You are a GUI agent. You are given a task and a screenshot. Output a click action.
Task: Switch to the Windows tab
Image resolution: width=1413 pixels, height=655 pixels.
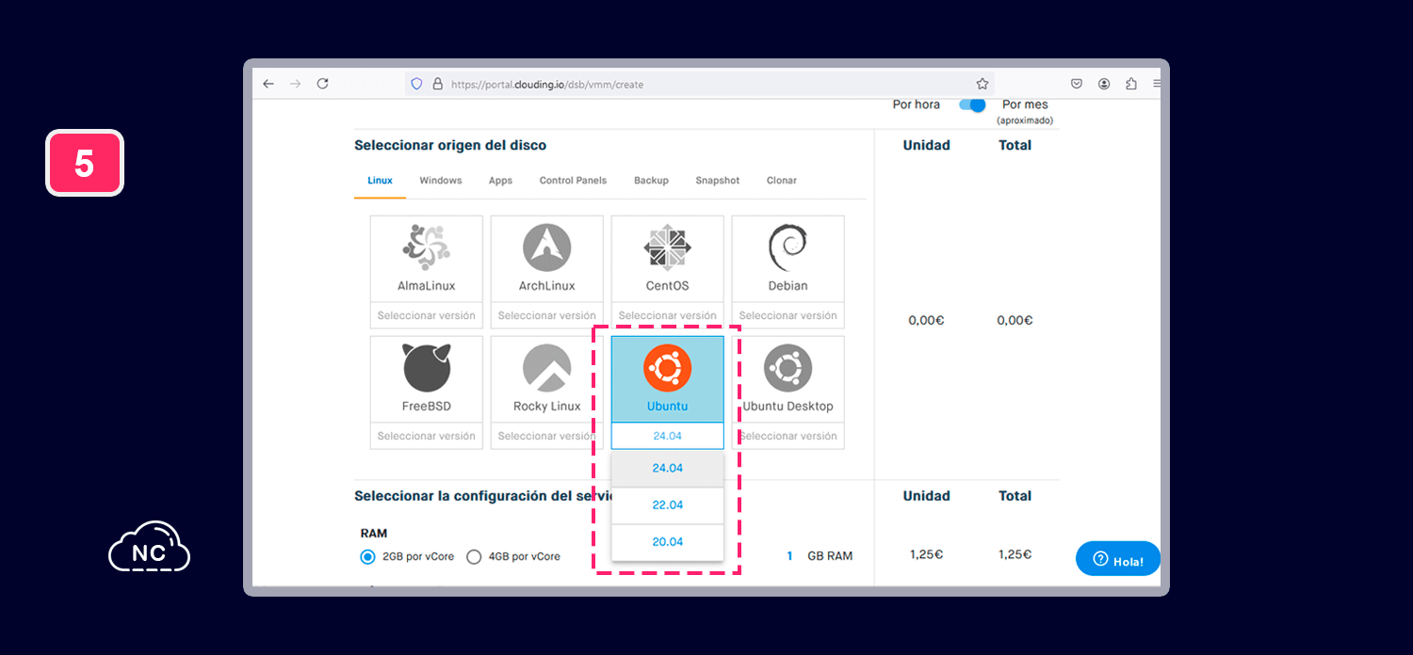[x=441, y=180]
